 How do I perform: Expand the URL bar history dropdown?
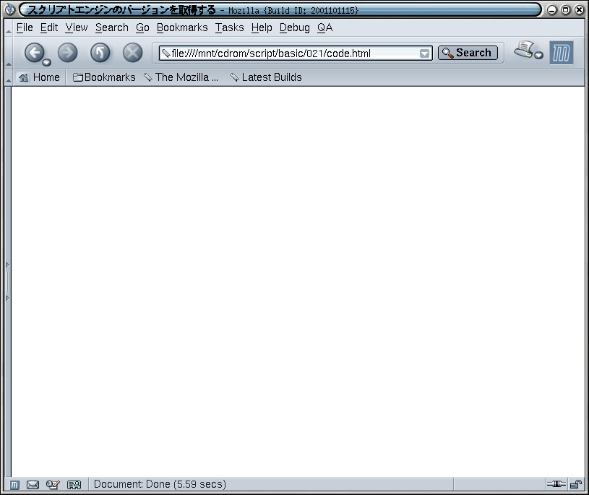[x=424, y=53]
